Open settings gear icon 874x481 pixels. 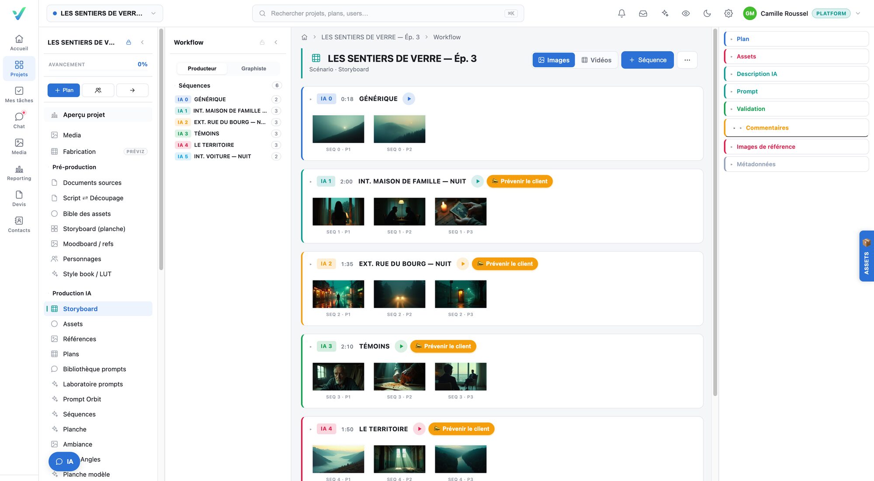click(728, 14)
